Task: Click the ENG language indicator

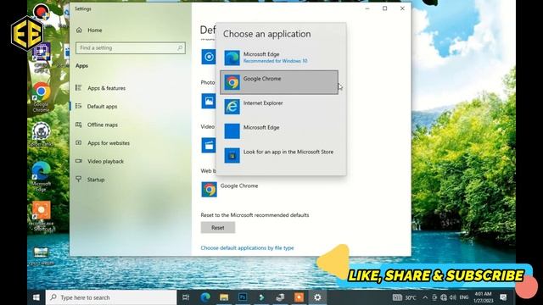Action: [x=464, y=297]
